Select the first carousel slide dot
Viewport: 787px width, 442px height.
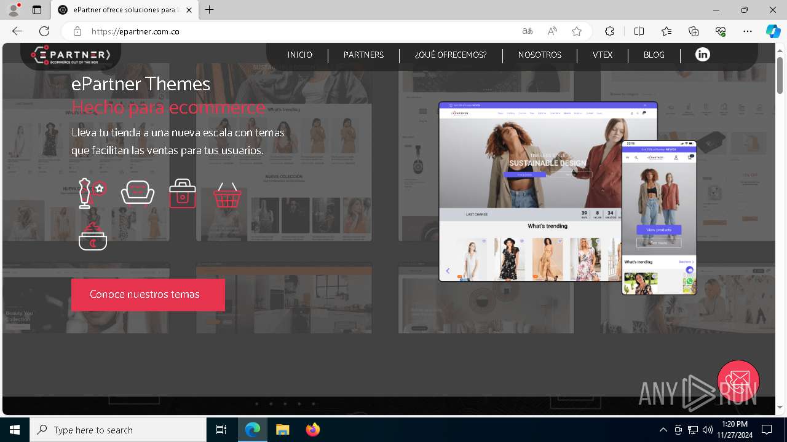(256, 404)
